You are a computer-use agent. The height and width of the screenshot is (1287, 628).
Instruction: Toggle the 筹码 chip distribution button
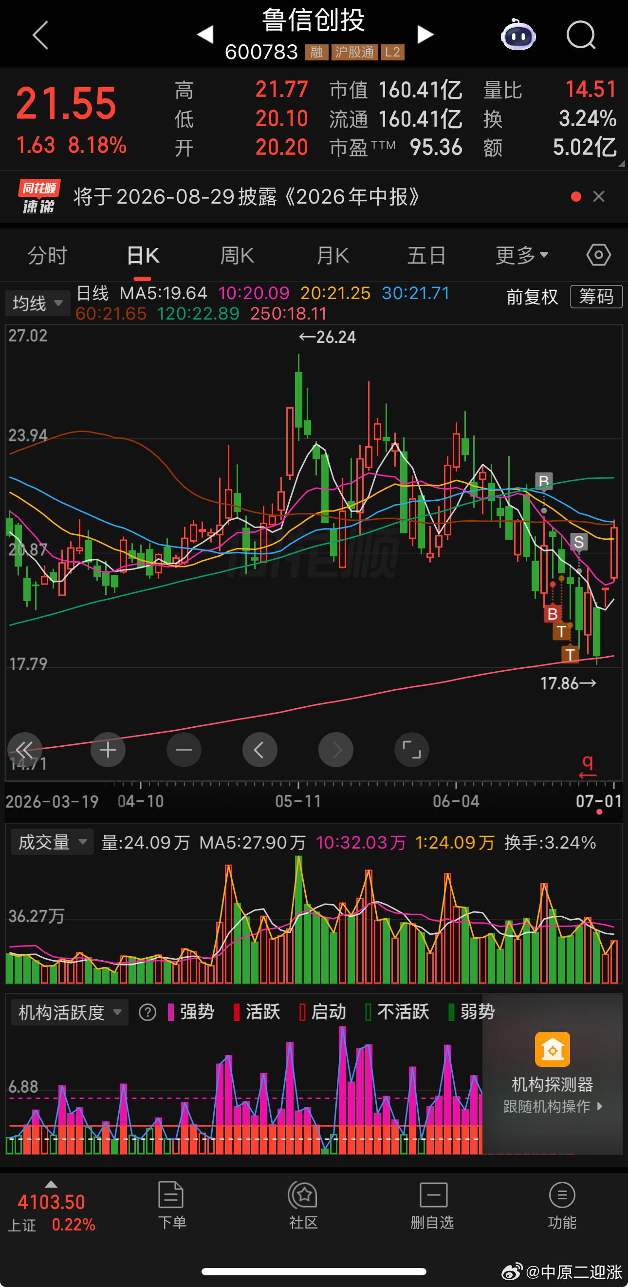(x=596, y=297)
